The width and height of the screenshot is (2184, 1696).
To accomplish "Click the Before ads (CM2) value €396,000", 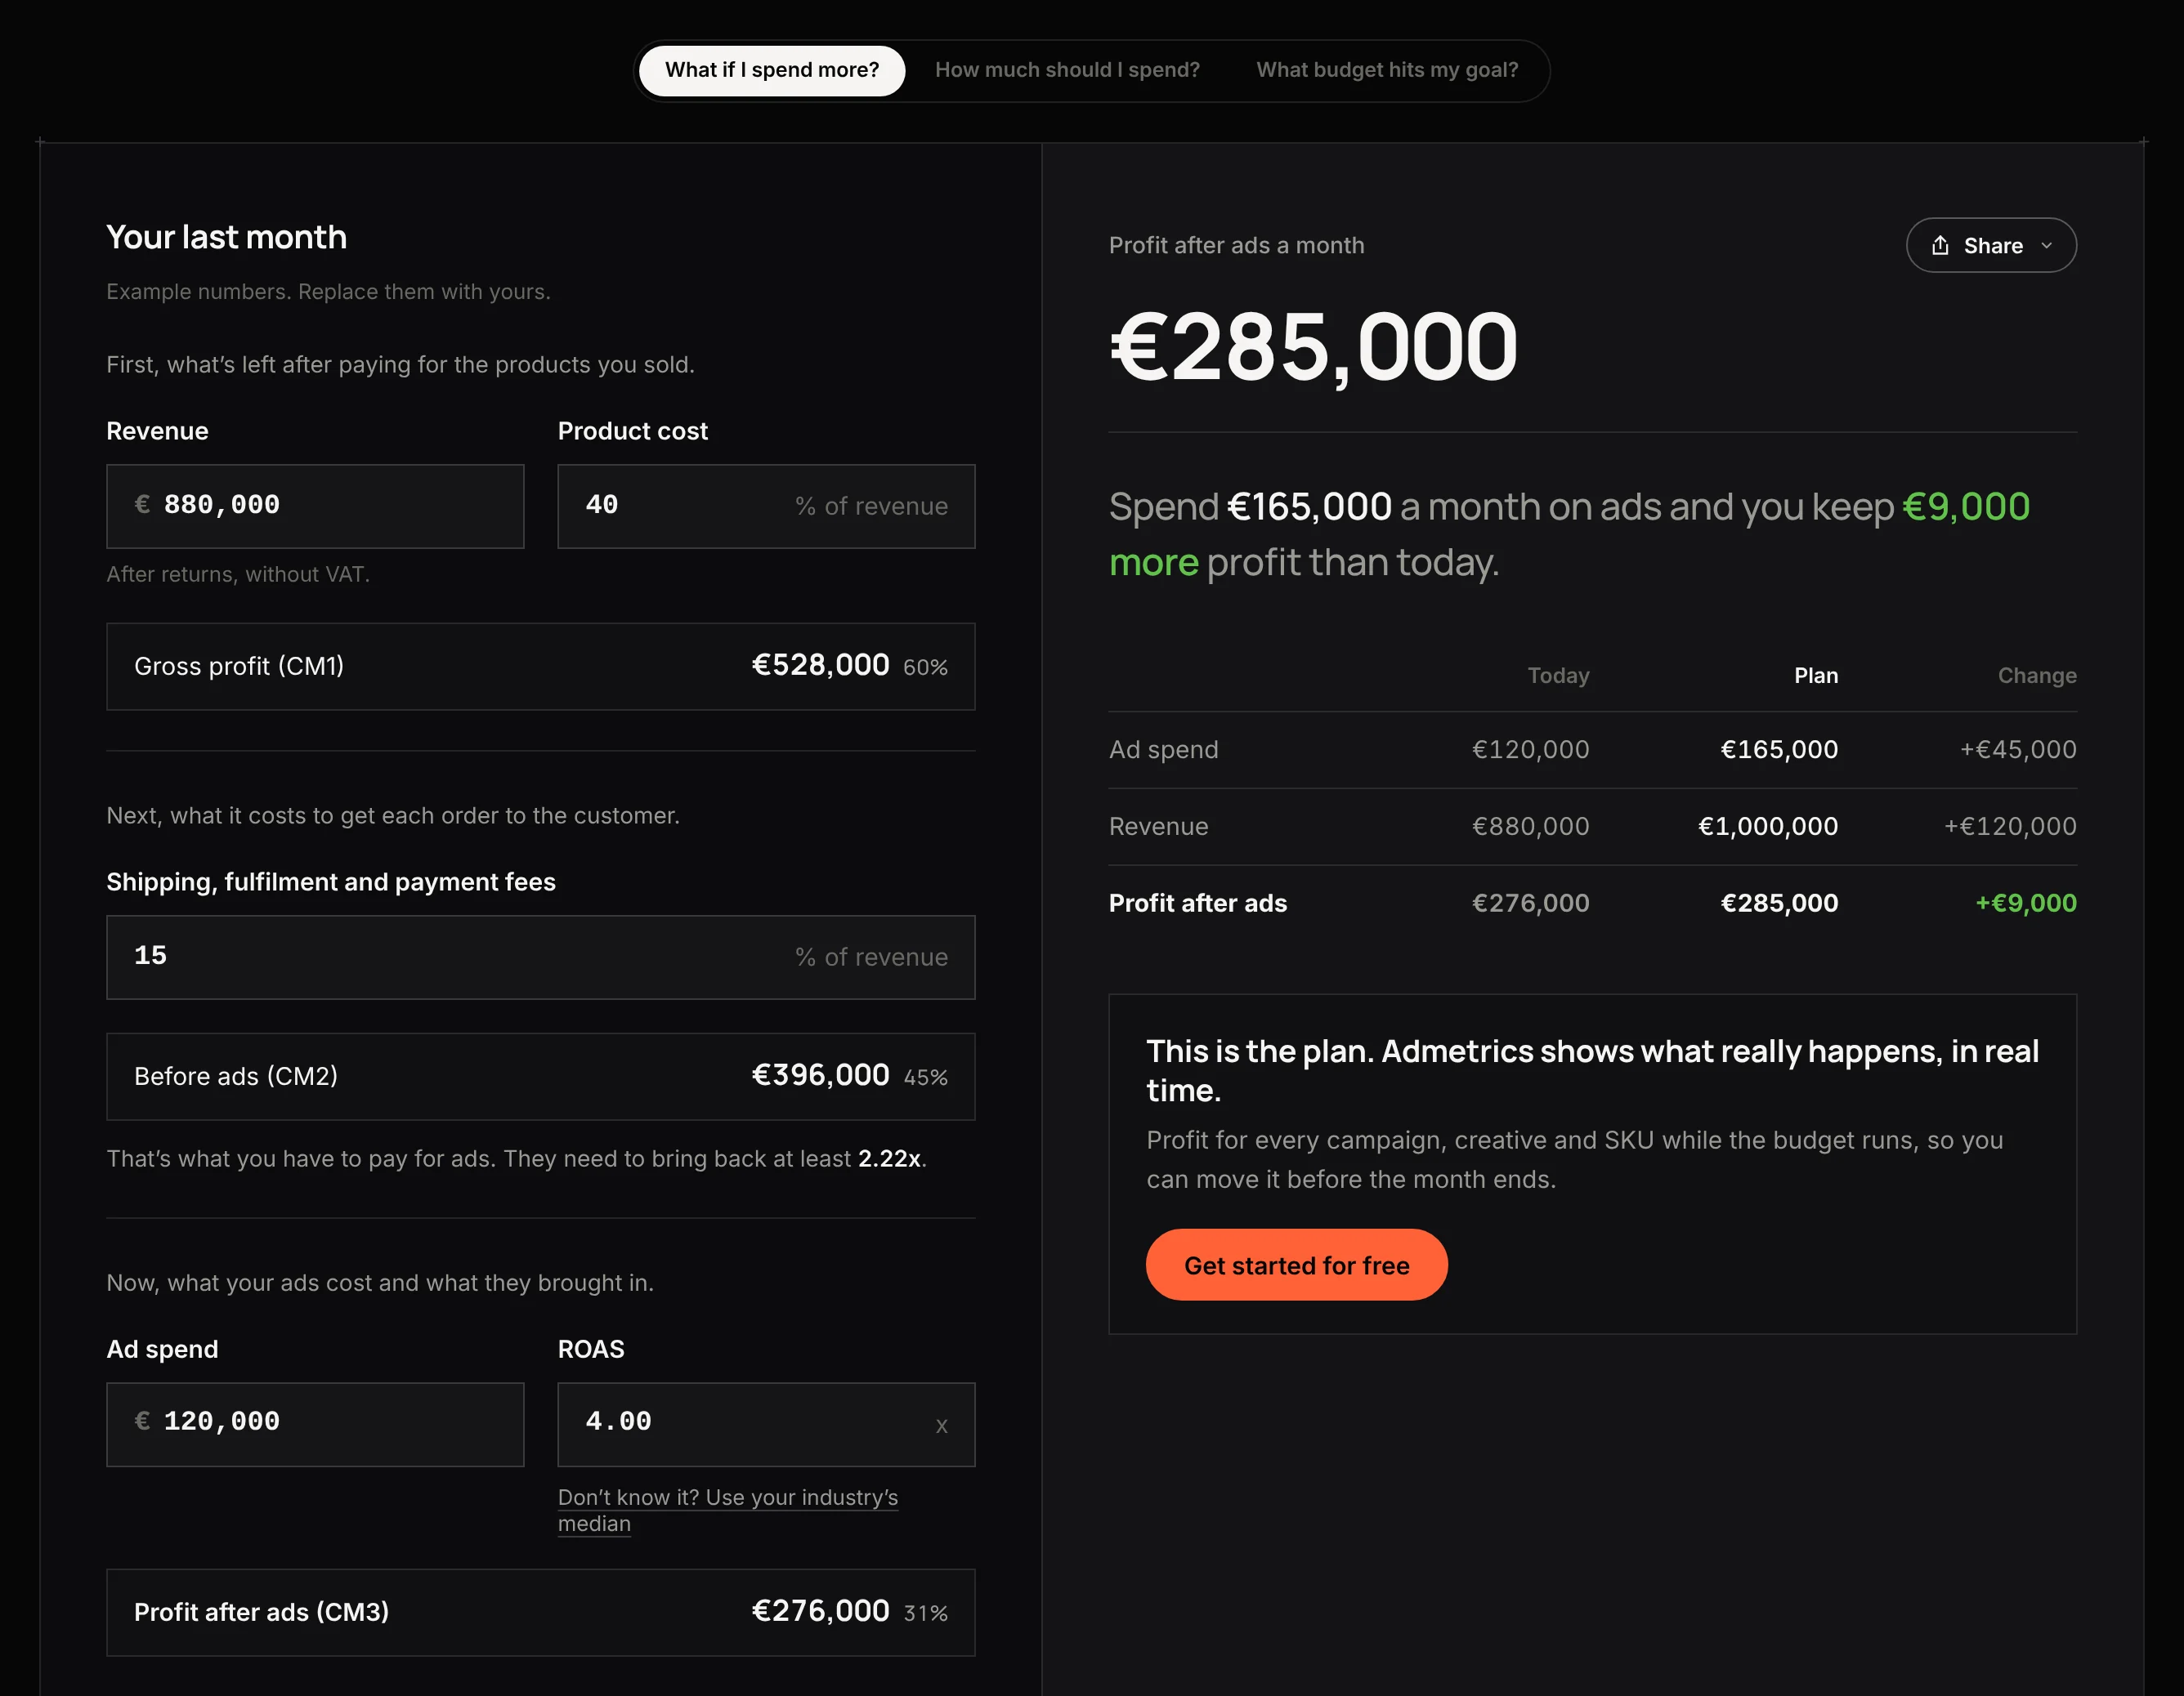I will 820,1075.
